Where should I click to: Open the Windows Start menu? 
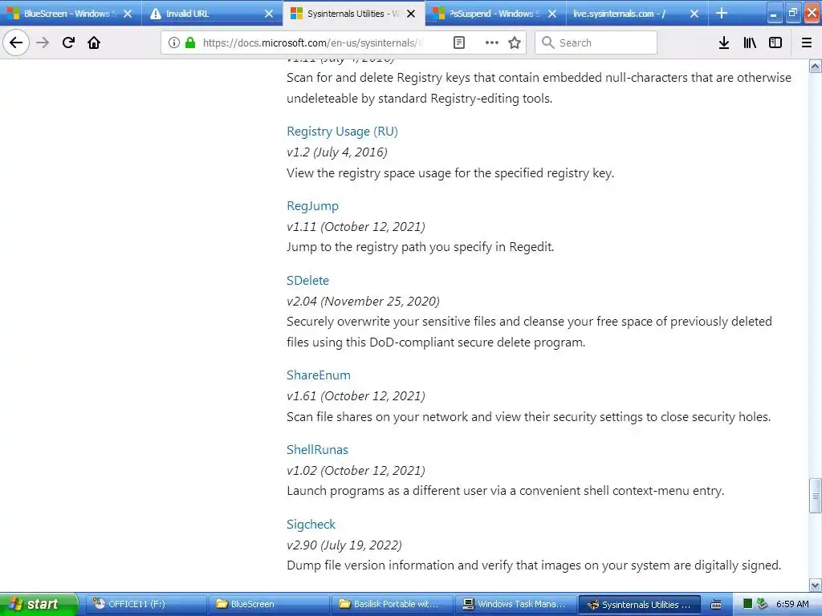click(x=39, y=604)
